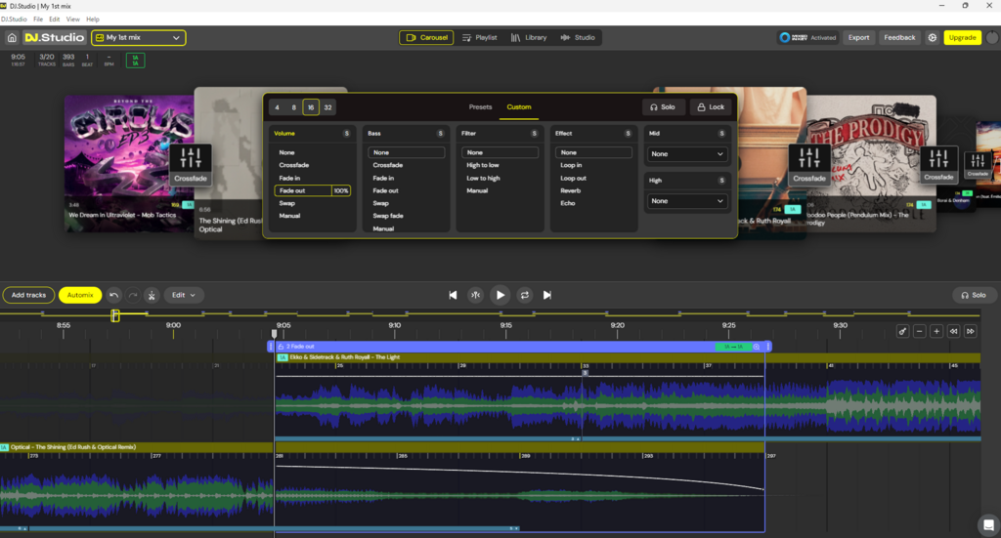This screenshot has width=1001, height=538.
Task: Zoom in the timeline with plus icon
Action: coord(936,331)
